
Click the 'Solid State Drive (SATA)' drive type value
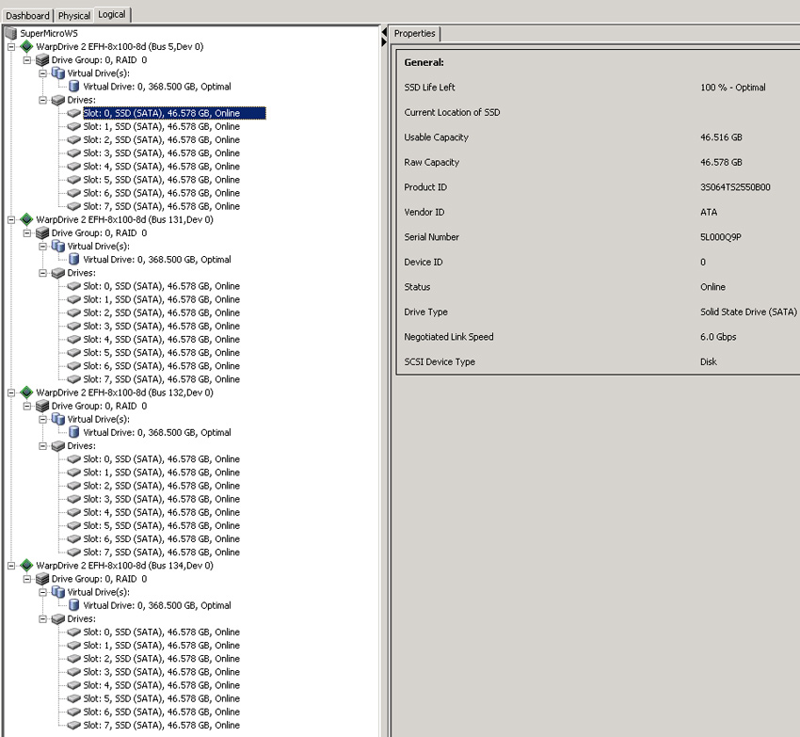coord(748,312)
